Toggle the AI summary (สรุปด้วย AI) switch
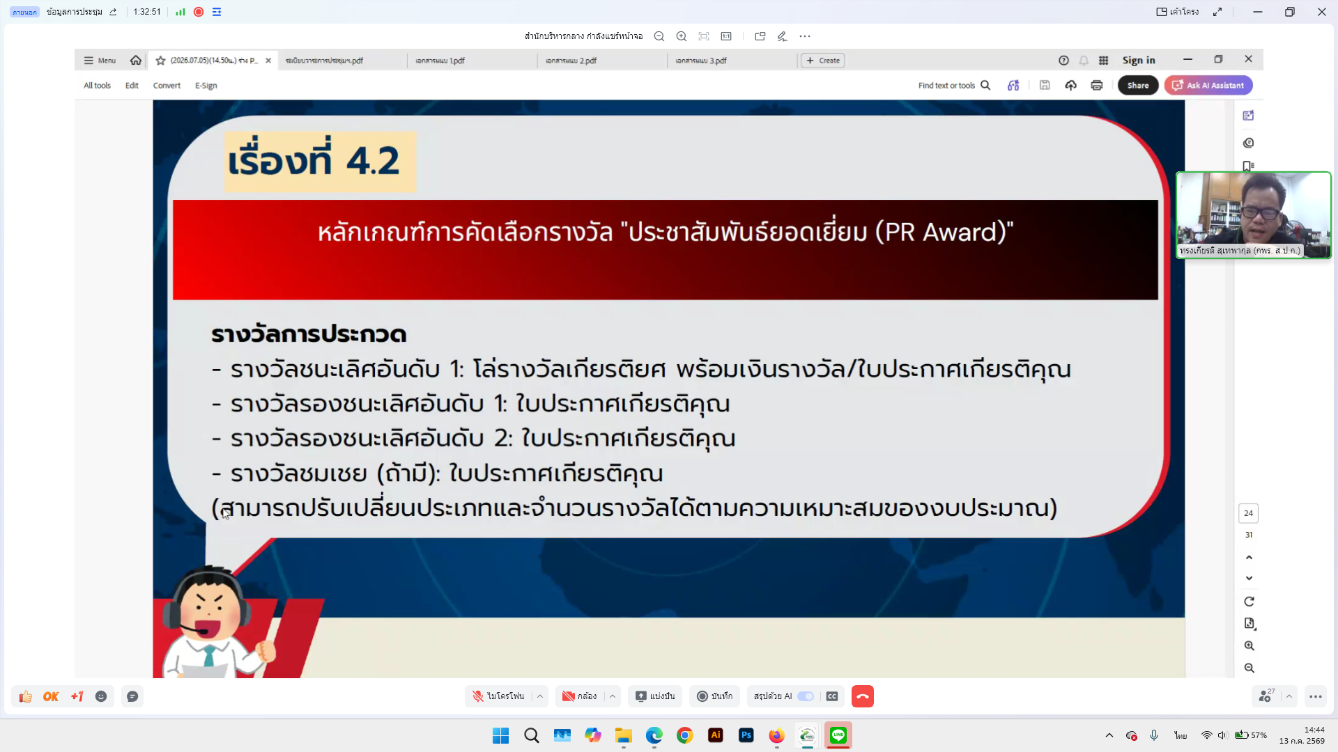1338x752 pixels. 806,696
